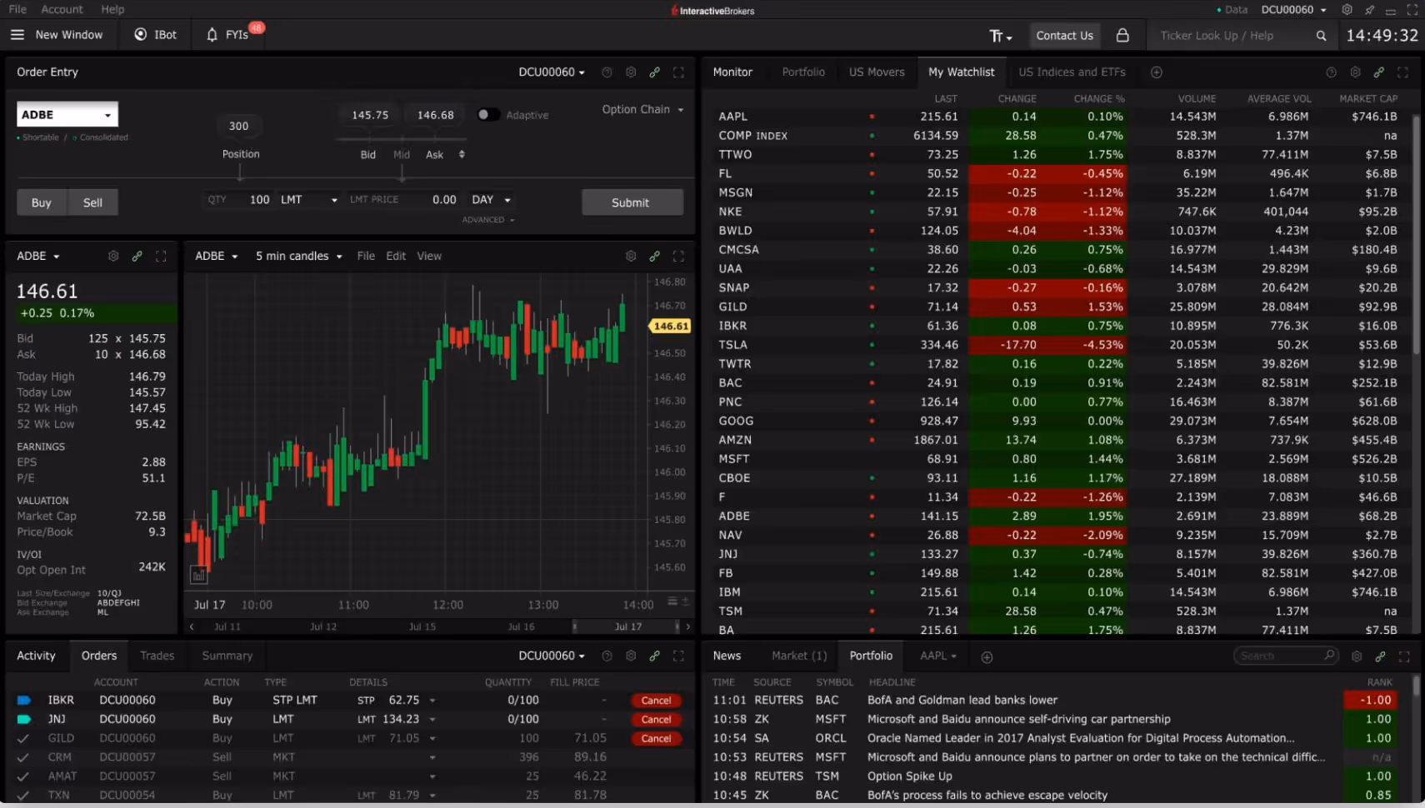Open 5 min candles interval dropdown
This screenshot has width=1425, height=808.
pyautogui.click(x=298, y=257)
